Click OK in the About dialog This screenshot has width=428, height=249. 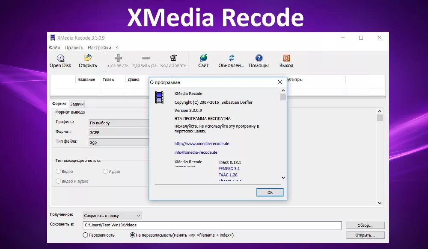click(270, 192)
